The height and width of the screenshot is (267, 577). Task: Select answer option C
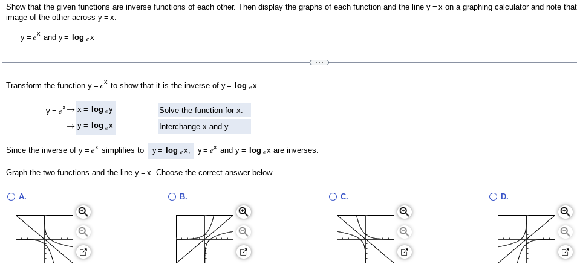[333, 197]
